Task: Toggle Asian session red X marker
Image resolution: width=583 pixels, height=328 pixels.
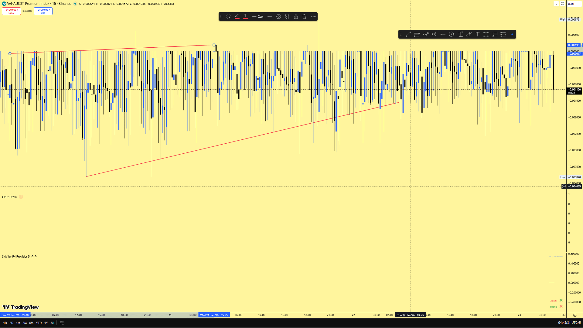Action: pyautogui.click(x=561, y=301)
